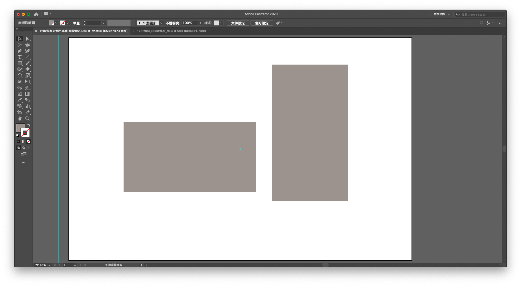Image resolution: width=521 pixels, height=286 pixels.
Task: Open the zoom level dropdown at 72.98%
Action: [x=49, y=265]
